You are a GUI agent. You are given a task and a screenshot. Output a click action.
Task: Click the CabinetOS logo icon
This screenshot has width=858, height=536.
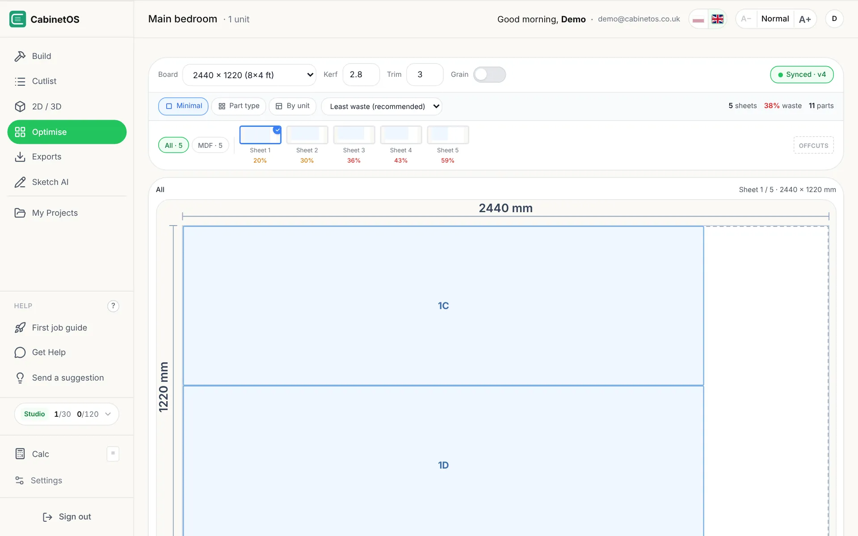pos(18,19)
